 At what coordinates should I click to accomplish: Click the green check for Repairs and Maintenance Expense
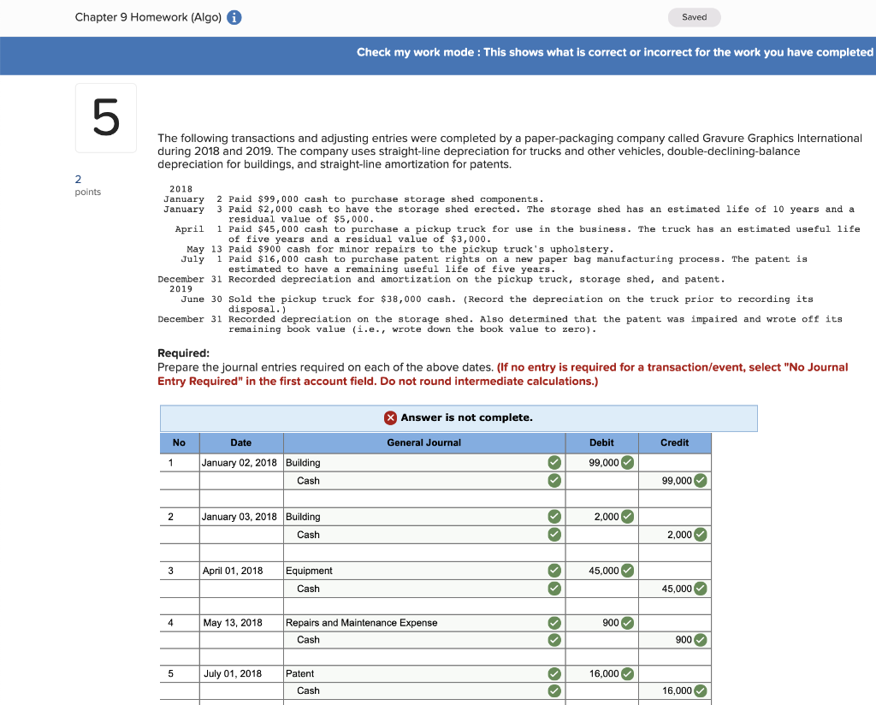tap(554, 623)
